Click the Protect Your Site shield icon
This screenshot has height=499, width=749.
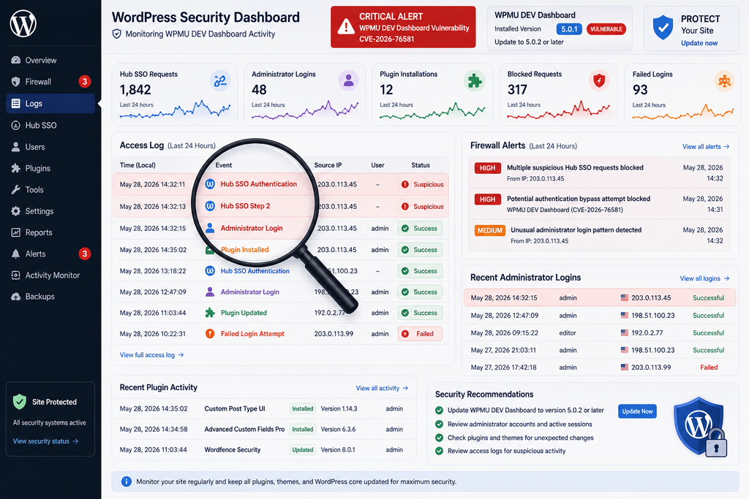(663, 27)
